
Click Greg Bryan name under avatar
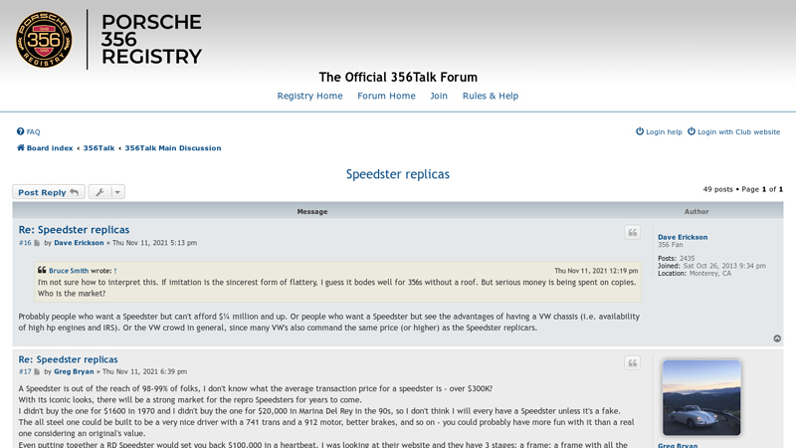point(678,445)
